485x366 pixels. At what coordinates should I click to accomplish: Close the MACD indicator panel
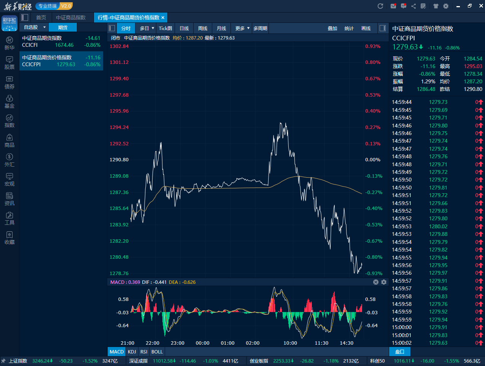[x=376, y=282]
